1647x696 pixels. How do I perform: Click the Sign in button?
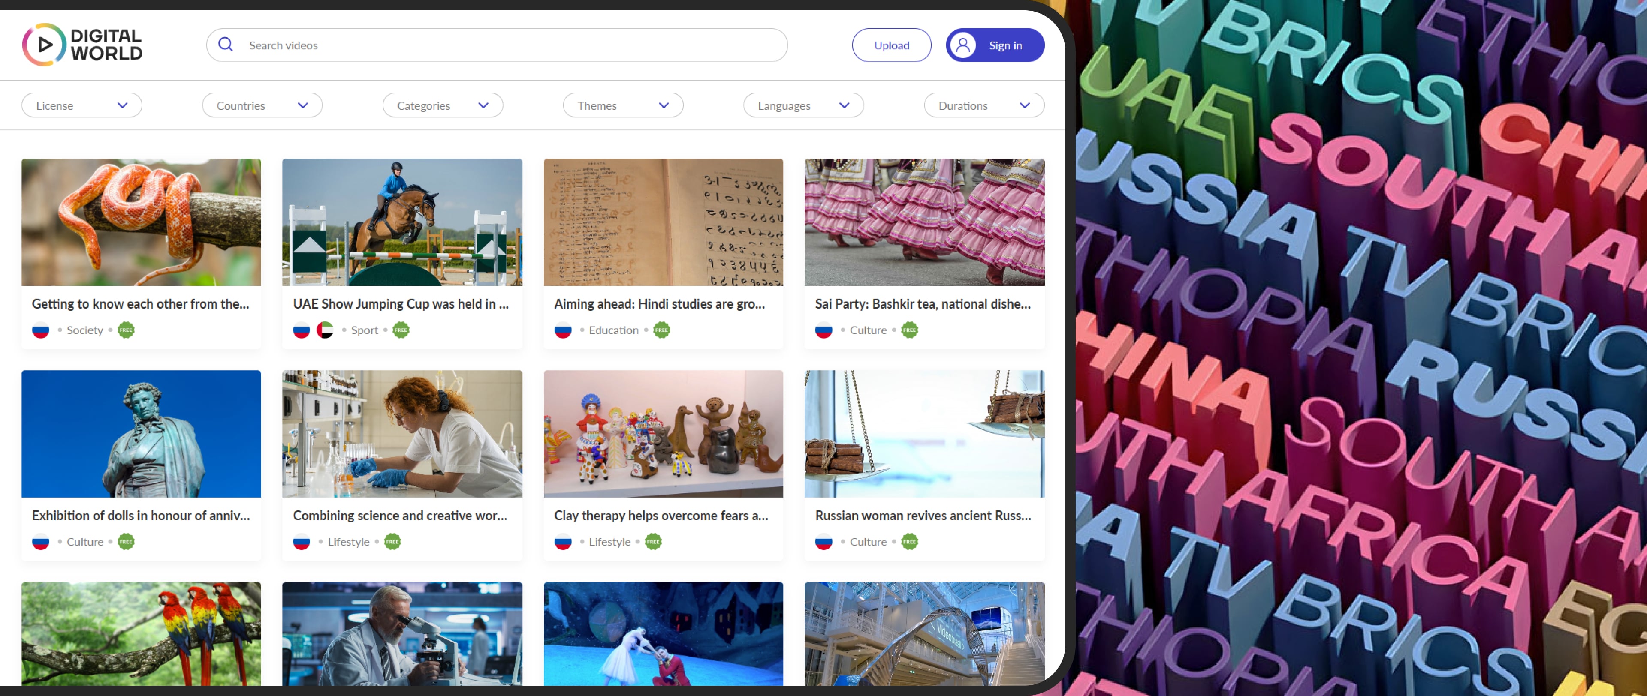[x=995, y=45]
